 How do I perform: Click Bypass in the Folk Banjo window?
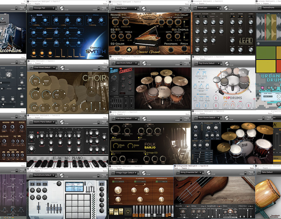coord(188,114)
